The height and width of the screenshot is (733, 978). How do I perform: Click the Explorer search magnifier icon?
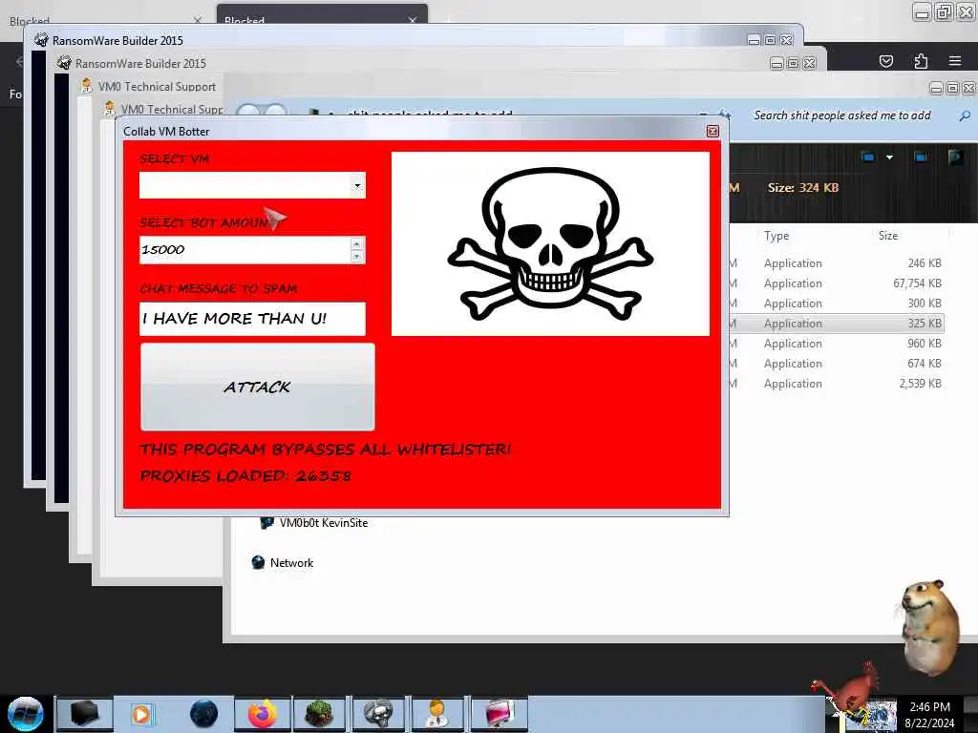(965, 115)
